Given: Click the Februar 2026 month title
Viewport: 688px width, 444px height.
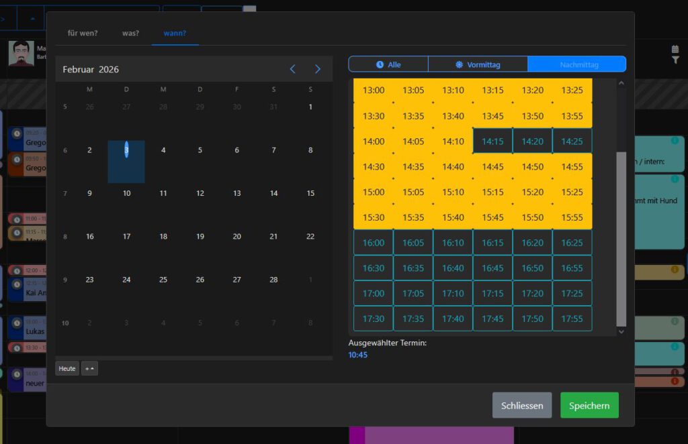Looking at the screenshot, I should [x=91, y=69].
